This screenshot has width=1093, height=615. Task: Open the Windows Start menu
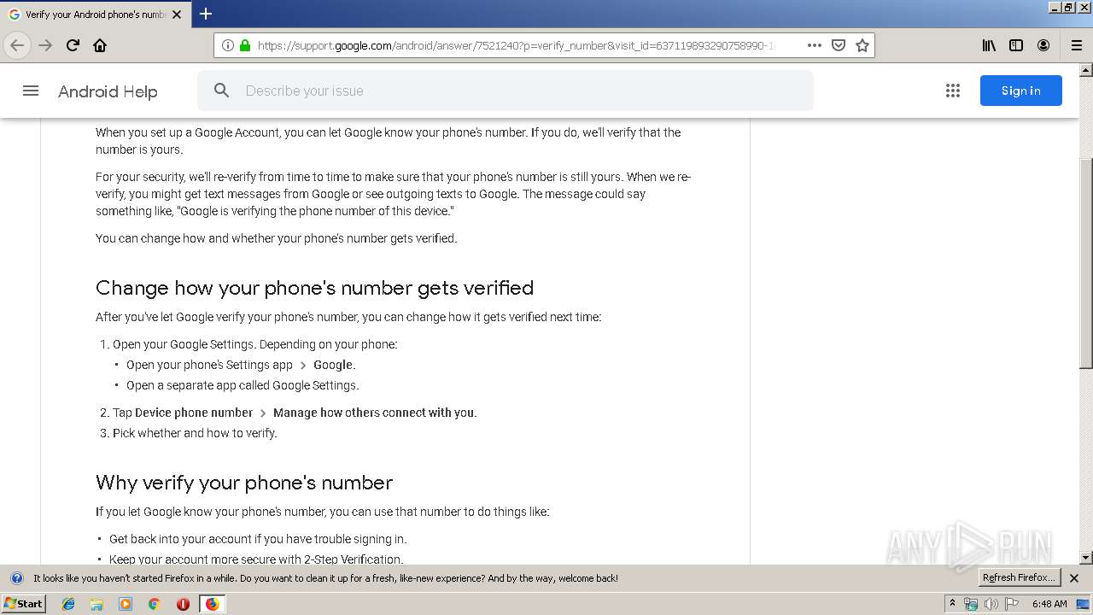(23, 604)
